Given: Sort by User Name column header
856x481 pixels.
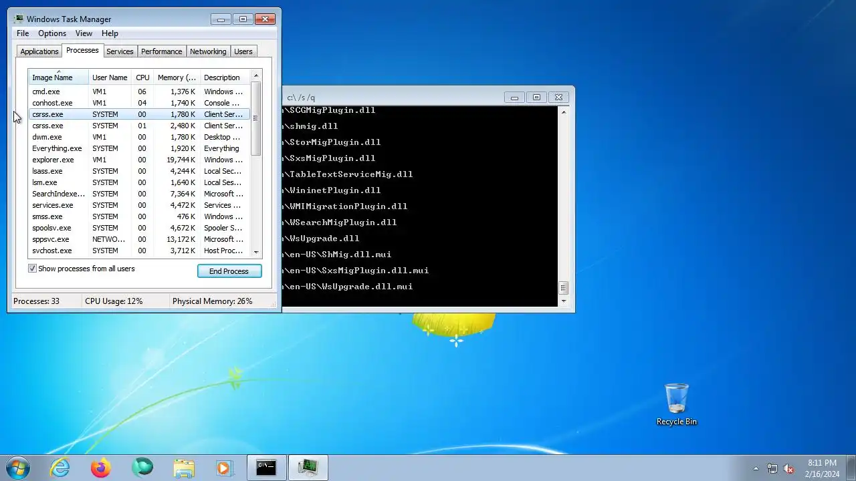Looking at the screenshot, I should [x=110, y=77].
